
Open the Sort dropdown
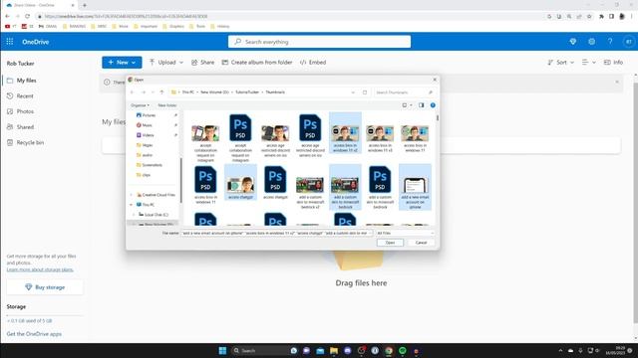coord(560,62)
